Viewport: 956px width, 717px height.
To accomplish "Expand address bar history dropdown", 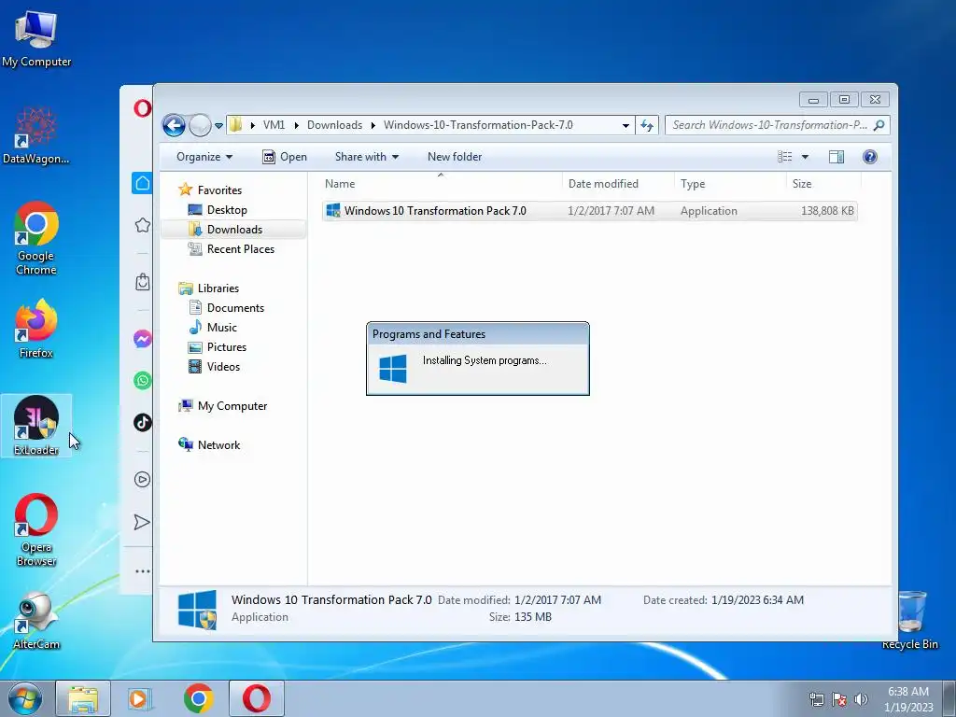I will pos(626,126).
